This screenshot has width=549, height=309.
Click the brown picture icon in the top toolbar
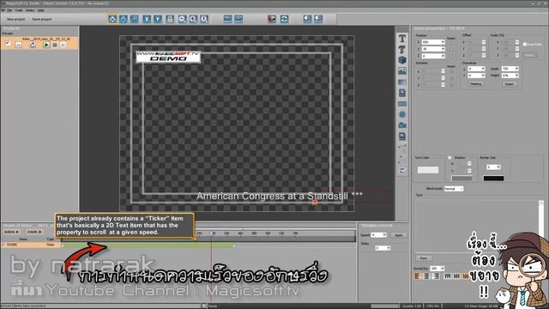tap(272, 19)
